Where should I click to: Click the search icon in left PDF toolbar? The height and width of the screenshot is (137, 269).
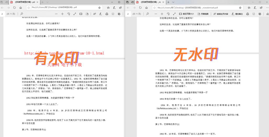pyautogui.click(x=21, y=14)
